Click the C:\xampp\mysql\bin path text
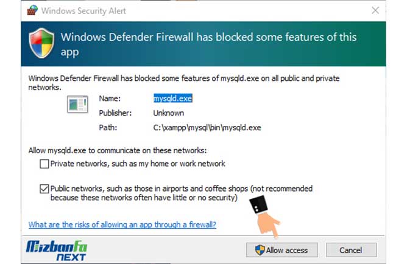Viewport: 407px width, 264px height. [x=207, y=128]
